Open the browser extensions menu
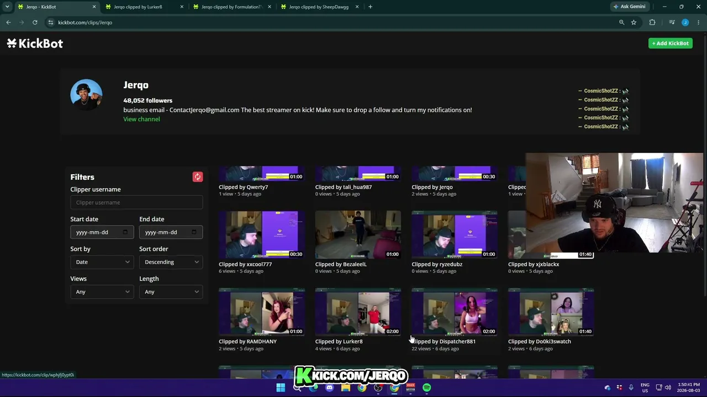This screenshot has width=707, height=397. pos(652,23)
